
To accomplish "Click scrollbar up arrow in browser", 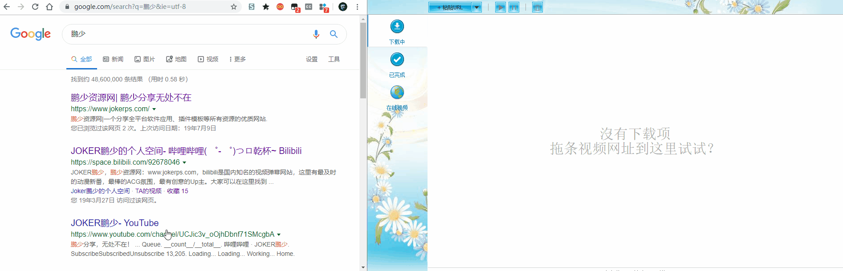I will pos(363,19).
